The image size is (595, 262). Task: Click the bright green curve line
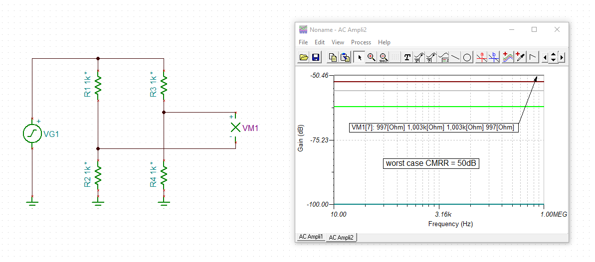tap(439, 107)
